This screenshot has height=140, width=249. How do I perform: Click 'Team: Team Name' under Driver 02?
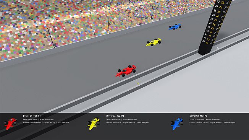113,119
